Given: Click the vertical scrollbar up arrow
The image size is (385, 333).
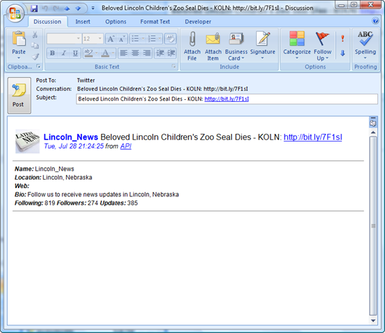Looking at the screenshot, I should click(x=373, y=133).
